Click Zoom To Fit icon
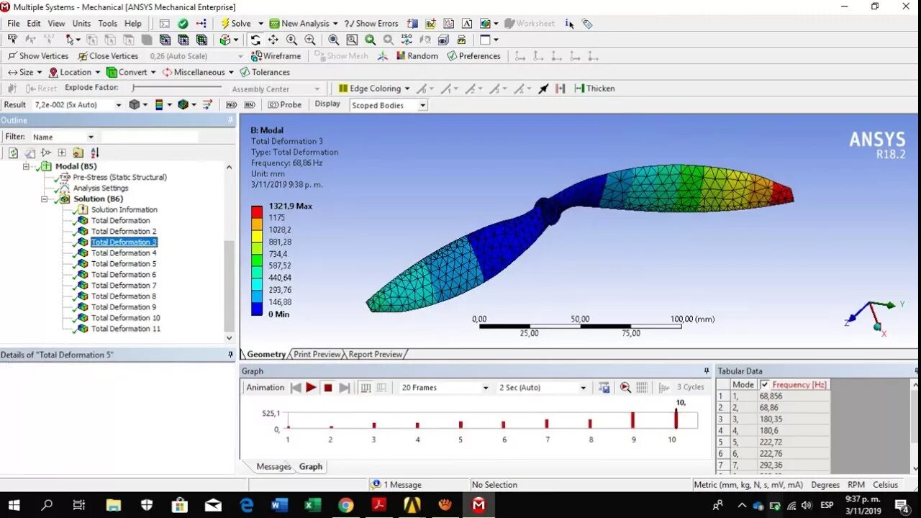921x518 pixels. tap(334, 40)
